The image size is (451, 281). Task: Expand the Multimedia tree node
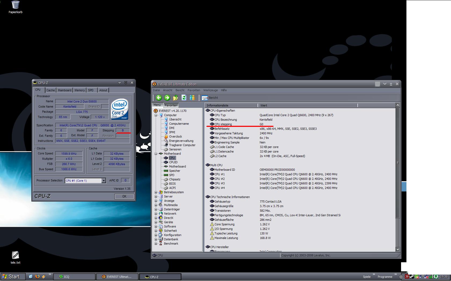coord(156,205)
